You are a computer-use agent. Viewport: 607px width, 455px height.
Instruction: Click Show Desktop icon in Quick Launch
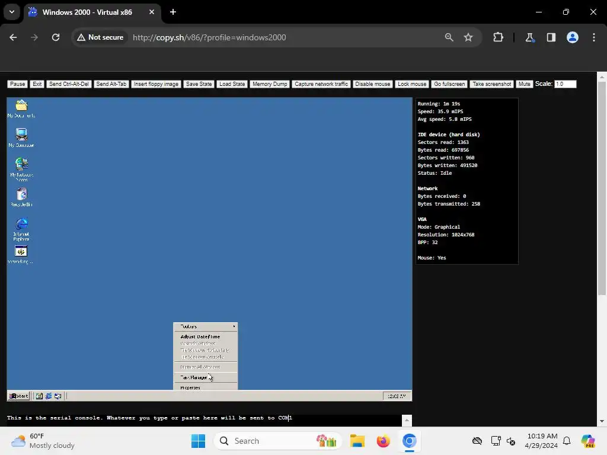39,396
